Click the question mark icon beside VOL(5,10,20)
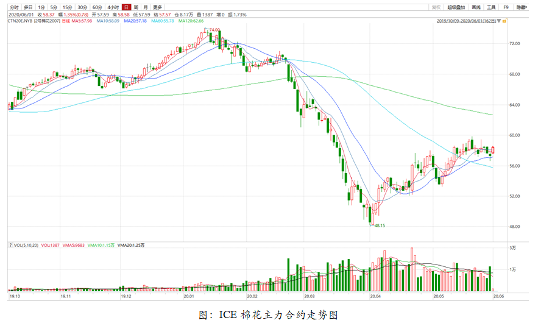Image resolution: width=538 pixels, height=323 pixels. 10,245
